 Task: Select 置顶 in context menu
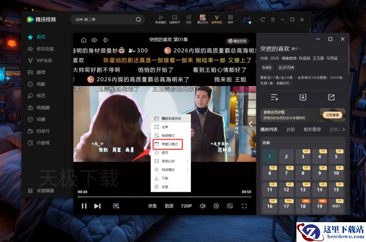click(170, 153)
